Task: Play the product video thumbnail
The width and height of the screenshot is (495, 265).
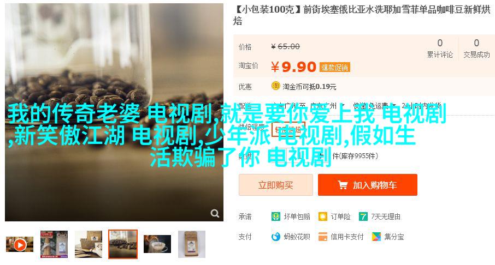Action: pos(20,244)
